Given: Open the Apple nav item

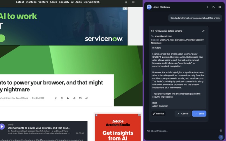Looking at the screenshot, I should [54, 2].
